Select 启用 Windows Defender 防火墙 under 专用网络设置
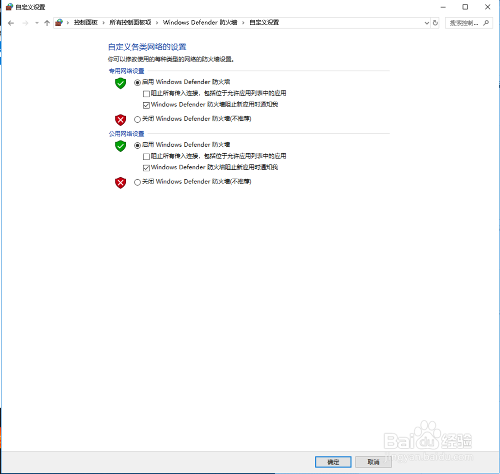Screen dimensions: 500x474 click(137, 83)
